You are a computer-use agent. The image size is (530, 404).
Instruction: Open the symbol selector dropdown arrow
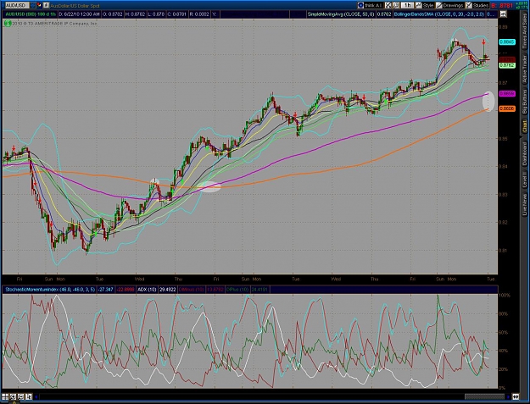[33, 5]
